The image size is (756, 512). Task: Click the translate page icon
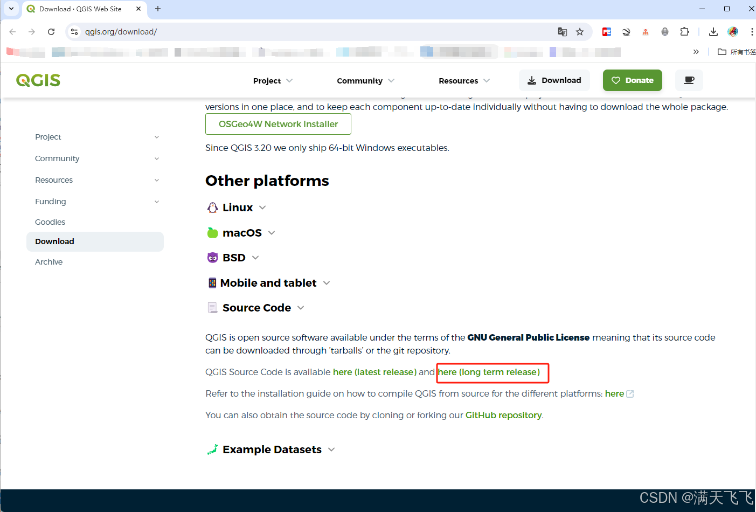(x=563, y=32)
